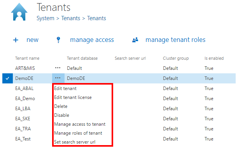
Task: Open the last Tenants breadcrumb link
Action: click(96, 18)
